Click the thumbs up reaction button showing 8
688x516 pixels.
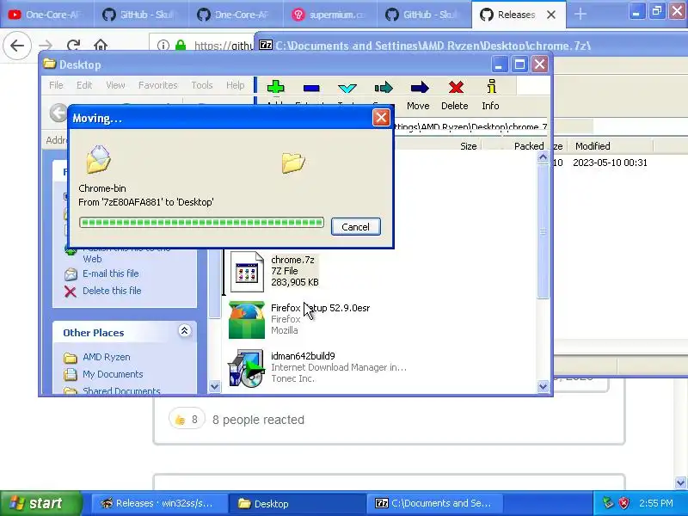click(x=187, y=420)
